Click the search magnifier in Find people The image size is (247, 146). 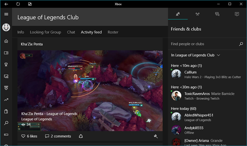[241, 44]
